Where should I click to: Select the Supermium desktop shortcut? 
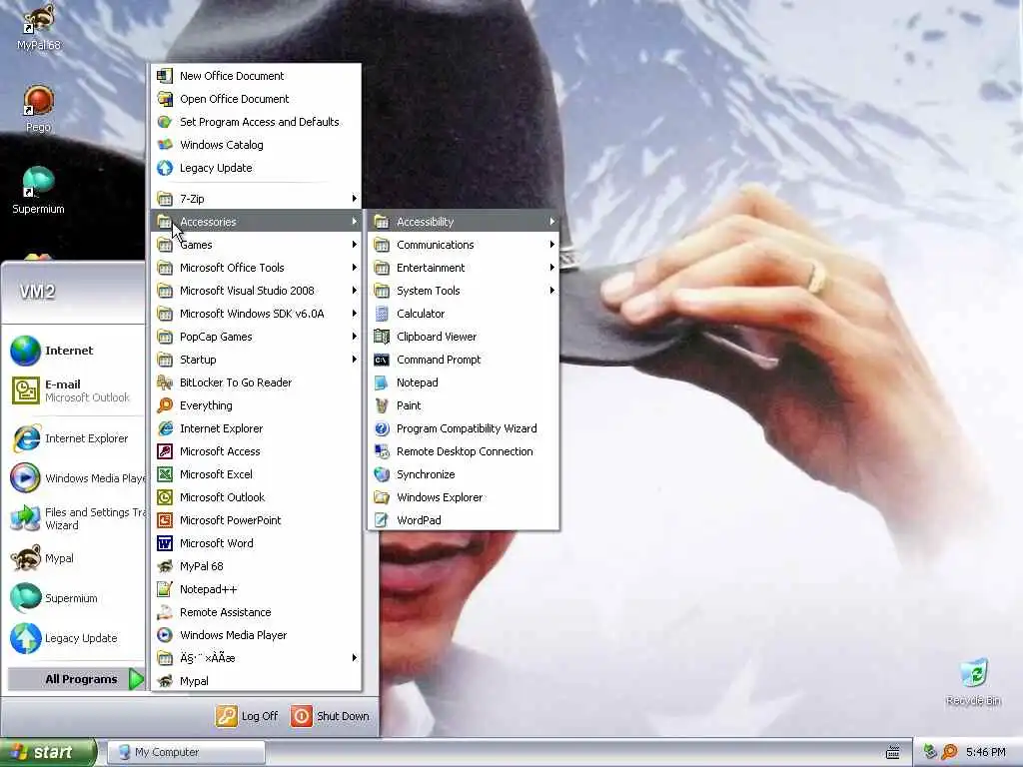pyautogui.click(x=39, y=191)
